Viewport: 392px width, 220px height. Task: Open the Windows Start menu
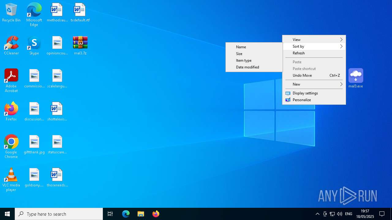point(7,214)
